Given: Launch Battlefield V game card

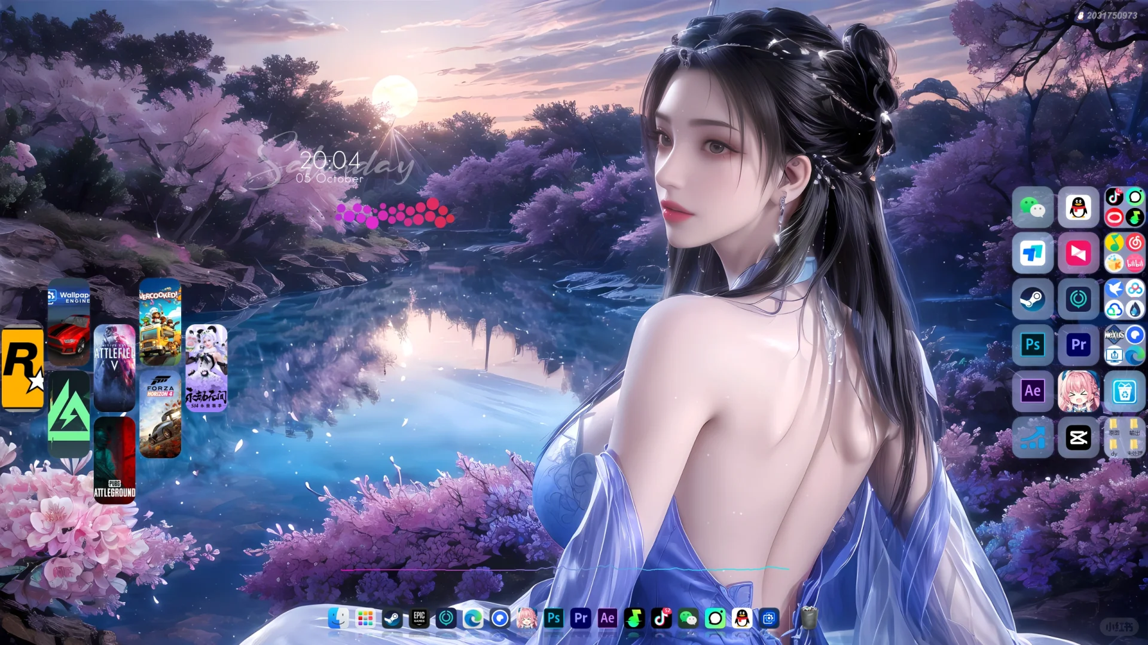Looking at the screenshot, I should (x=115, y=368).
